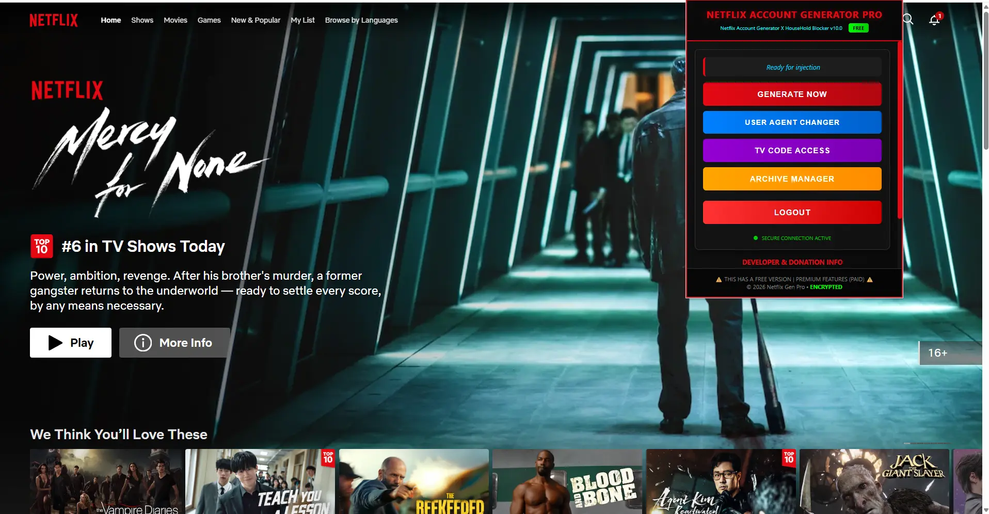
Task: Open the ARCHIVE MANAGER
Action: (x=792, y=179)
